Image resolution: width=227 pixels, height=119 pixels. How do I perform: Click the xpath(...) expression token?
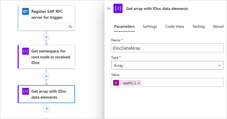[x=129, y=83]
